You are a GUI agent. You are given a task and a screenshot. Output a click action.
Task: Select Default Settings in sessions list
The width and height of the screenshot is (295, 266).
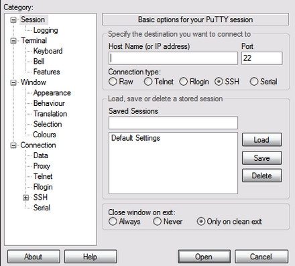pyautogui.click(x=135, y=138)
